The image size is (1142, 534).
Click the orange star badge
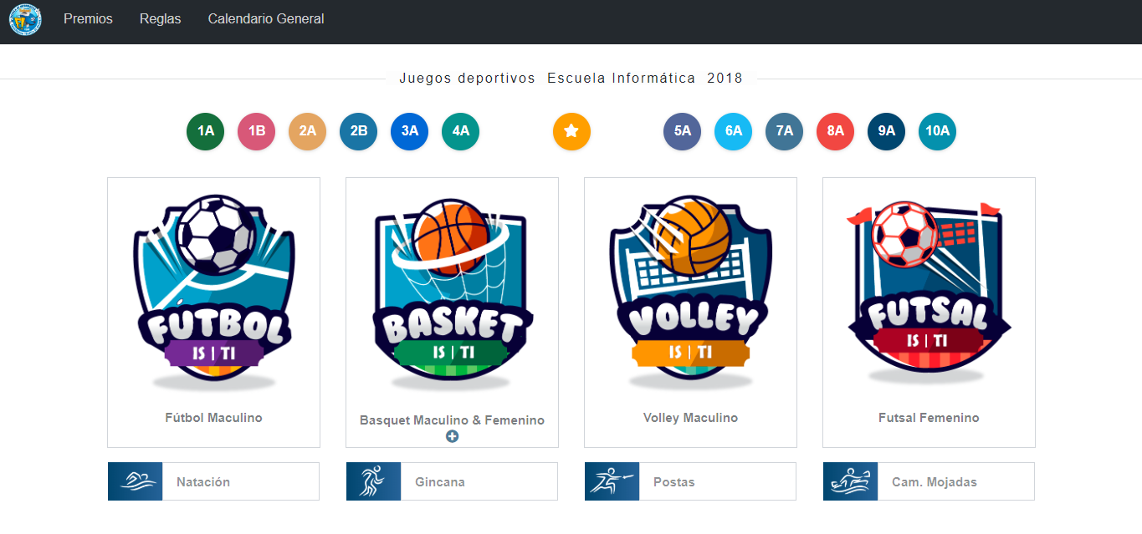point(571,131)
